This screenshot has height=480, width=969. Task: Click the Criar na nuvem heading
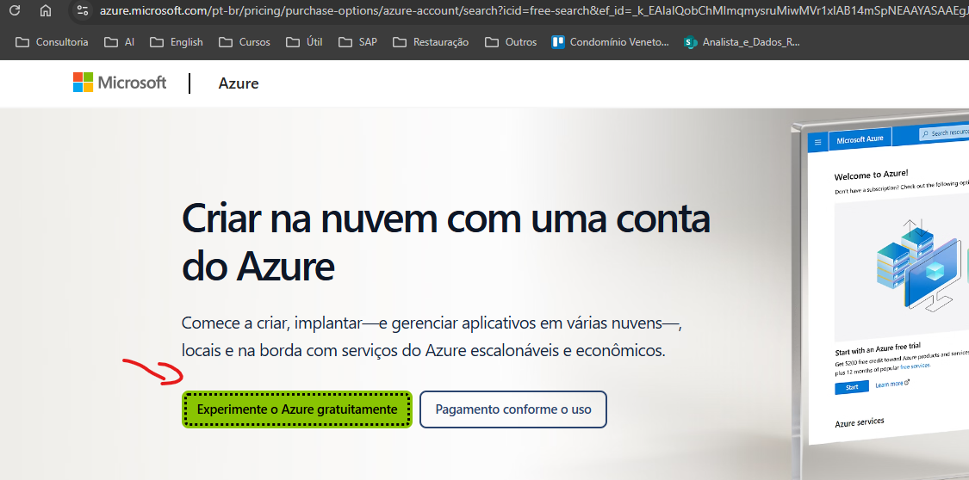click(445, 242)
